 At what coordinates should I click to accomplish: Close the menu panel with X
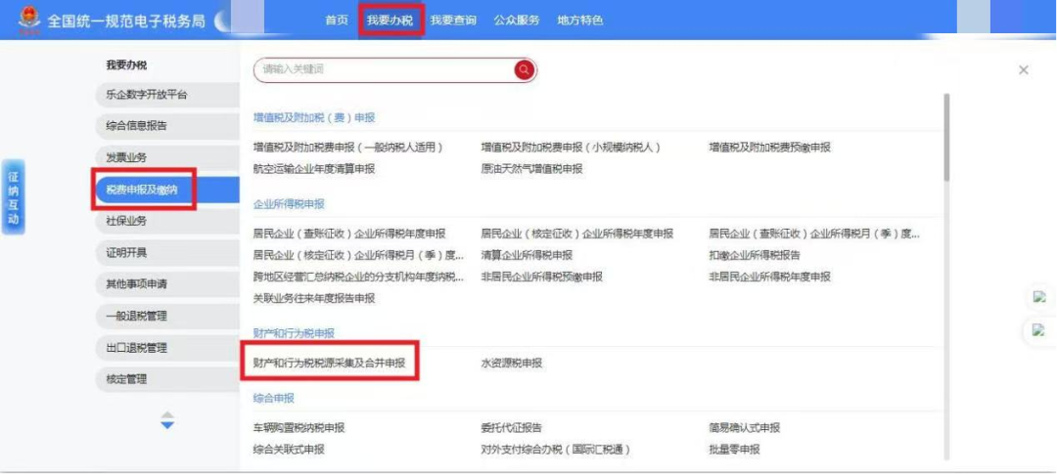coord(1023,70)
